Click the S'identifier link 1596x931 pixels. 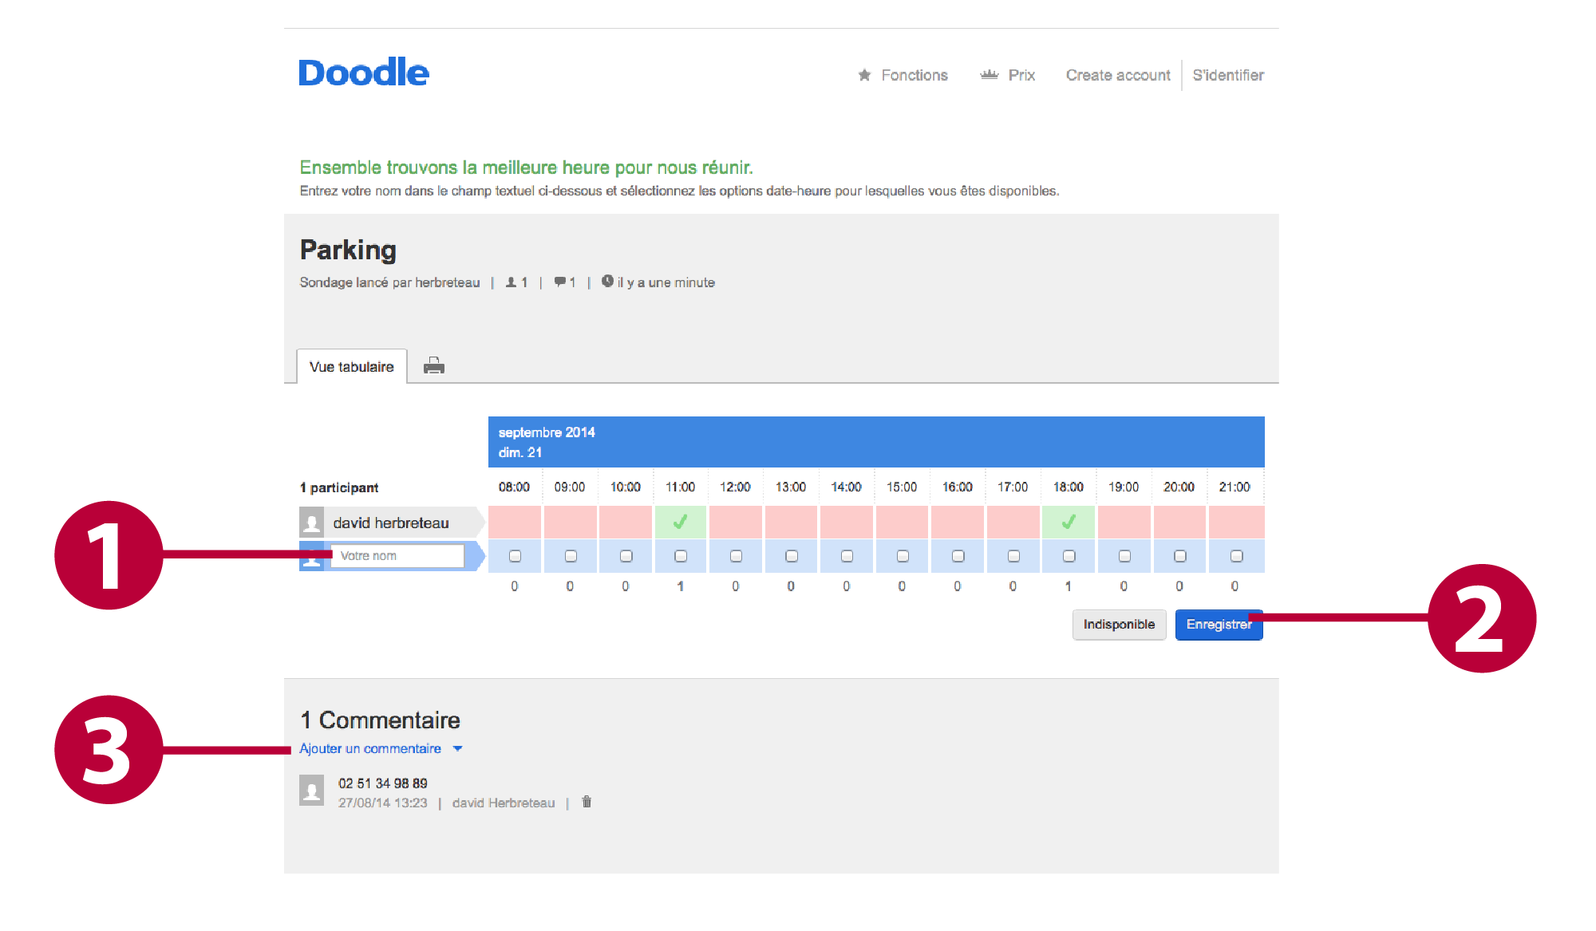[1228, 75]
